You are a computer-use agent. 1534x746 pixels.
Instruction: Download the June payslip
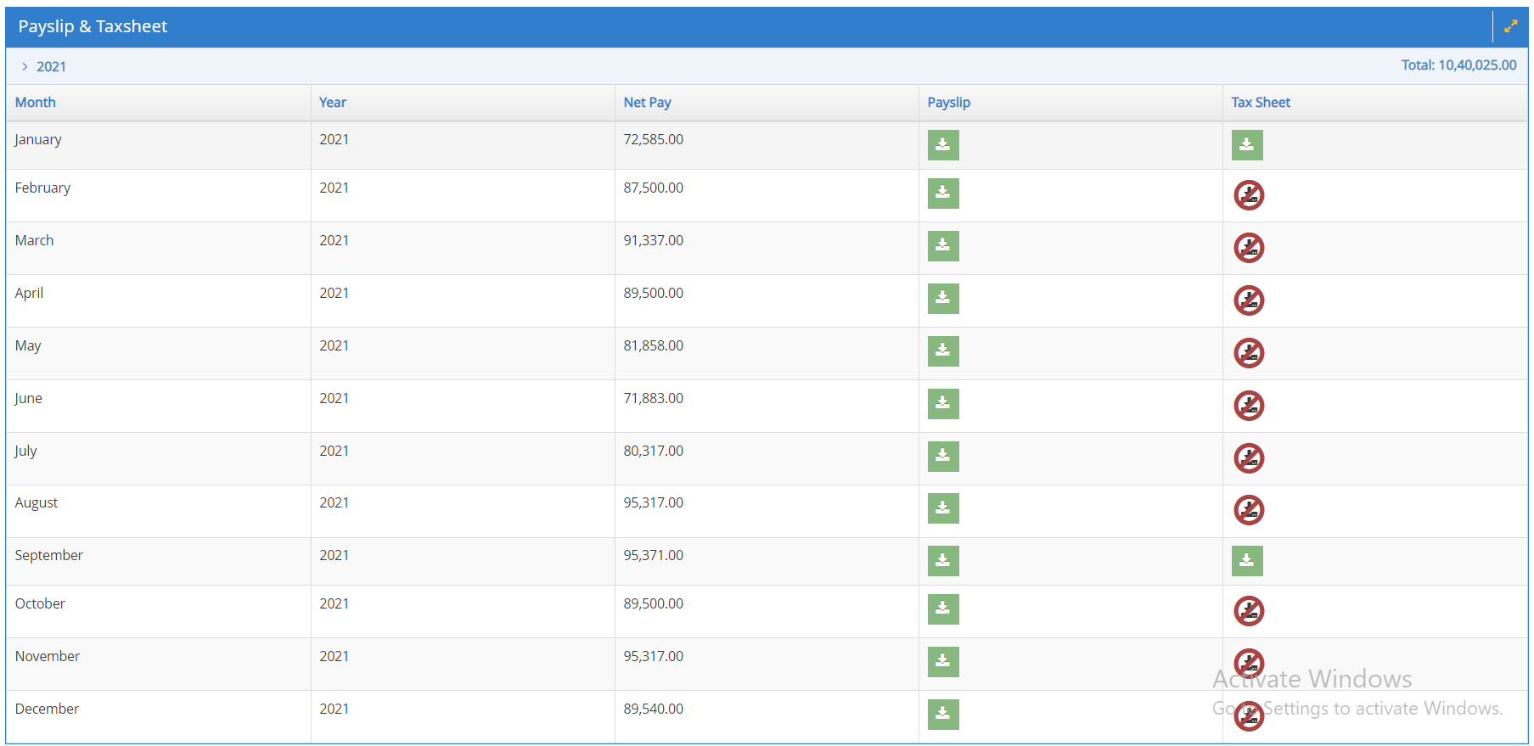point(942,404)
